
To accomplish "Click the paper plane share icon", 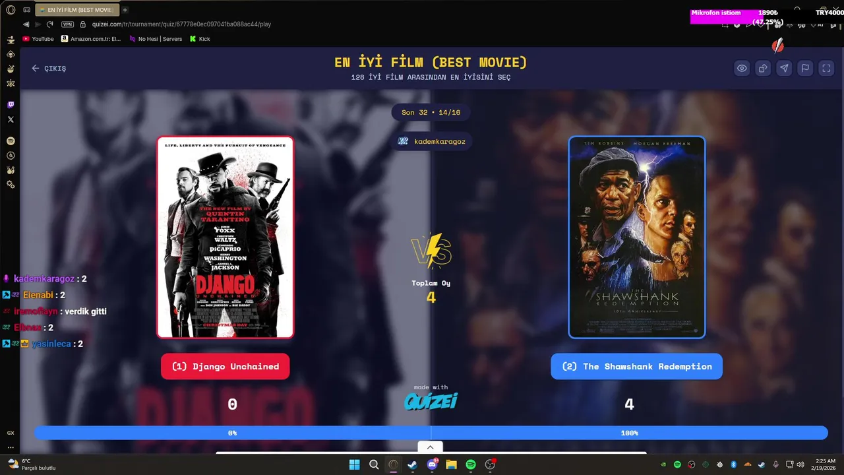I will [784, 68].
